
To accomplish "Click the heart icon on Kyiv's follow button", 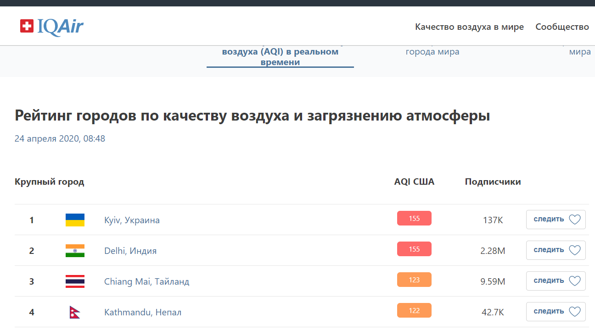I will [x=574, y=219].
